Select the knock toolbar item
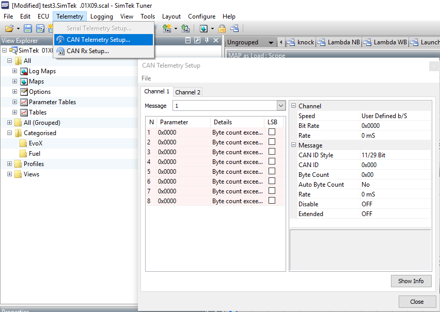Screen dimensions: 440x312 coord(301,42)
